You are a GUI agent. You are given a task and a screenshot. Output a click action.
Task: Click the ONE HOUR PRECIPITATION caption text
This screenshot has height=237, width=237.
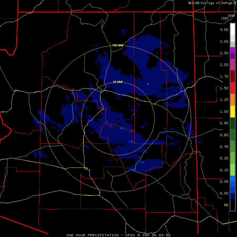92,235
